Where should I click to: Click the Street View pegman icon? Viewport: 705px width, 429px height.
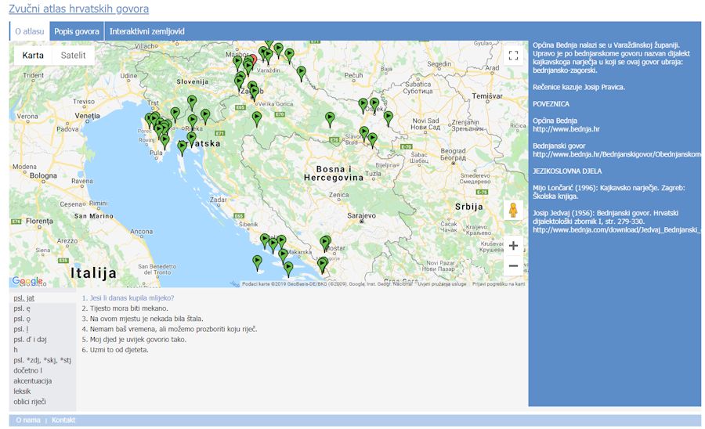click(x=513, y=211)
